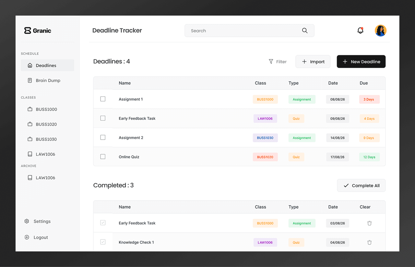Viewport: 415px width, 267px height.
Task: Click the date 14/08/26
Action: coord(338,138)
